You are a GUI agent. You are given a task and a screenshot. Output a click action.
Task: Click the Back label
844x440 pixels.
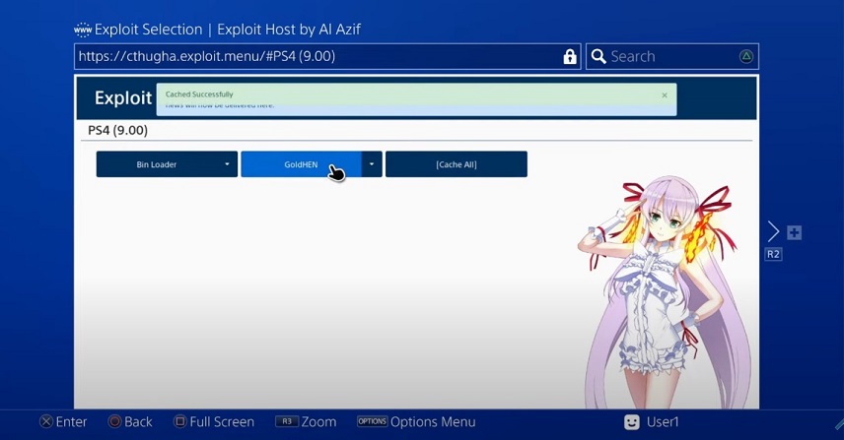click(x=138, y=421)
